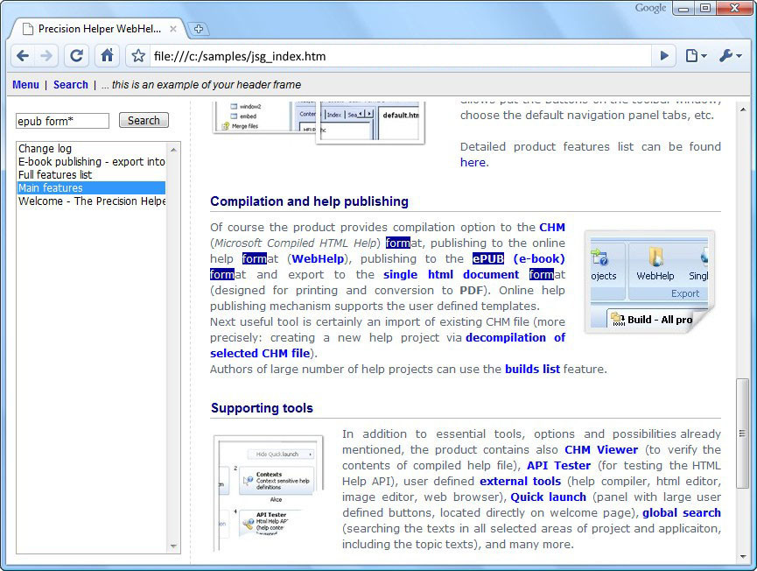
Task: Open the ePUB link in the paragraph
Action: [x=488, y=258]
